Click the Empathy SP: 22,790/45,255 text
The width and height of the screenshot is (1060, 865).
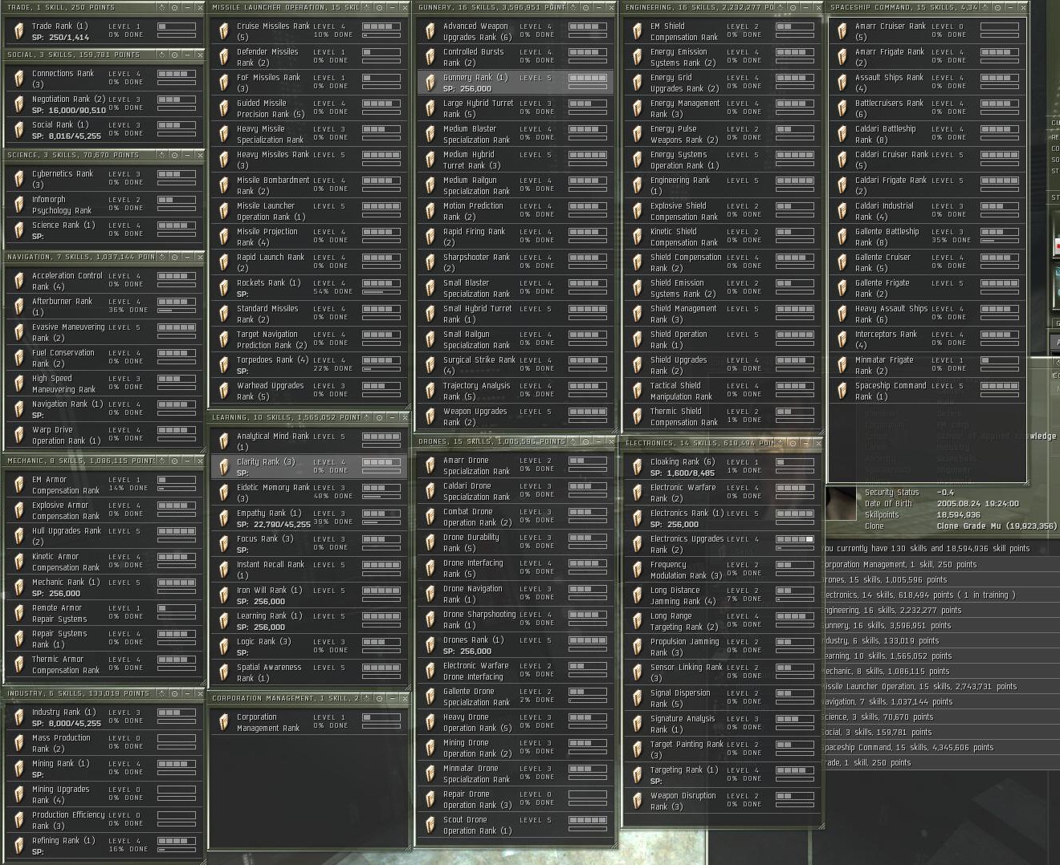(x=273, y=524)
